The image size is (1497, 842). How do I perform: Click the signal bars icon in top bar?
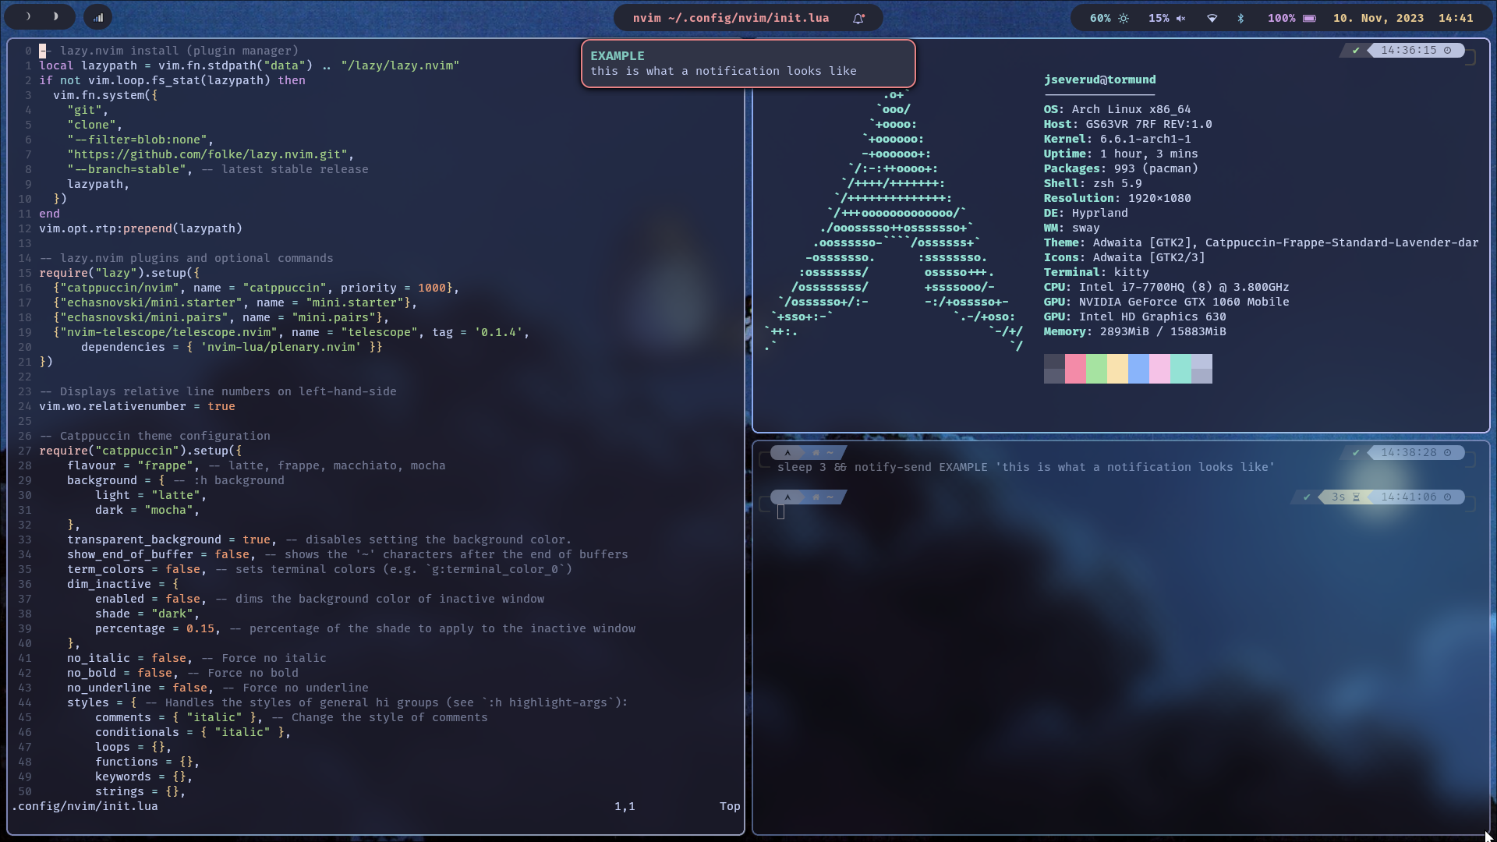98,17
